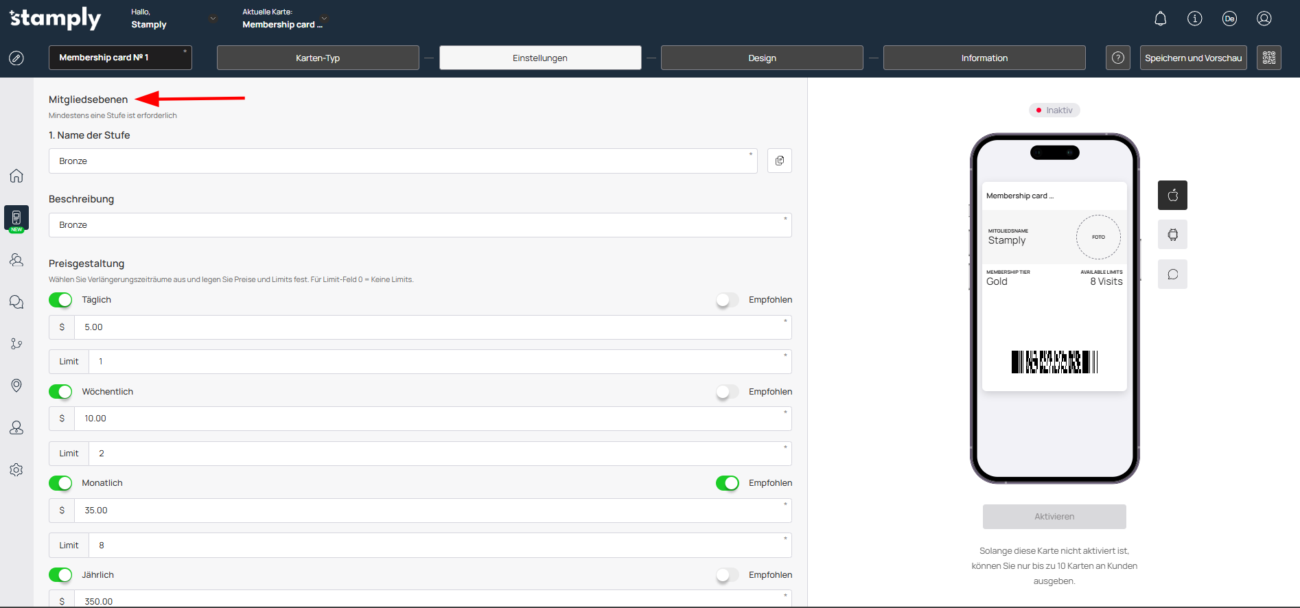Expand the Stamply account dropdown
Viewport: 1300px width, 608px height.
tap(213, 19)
